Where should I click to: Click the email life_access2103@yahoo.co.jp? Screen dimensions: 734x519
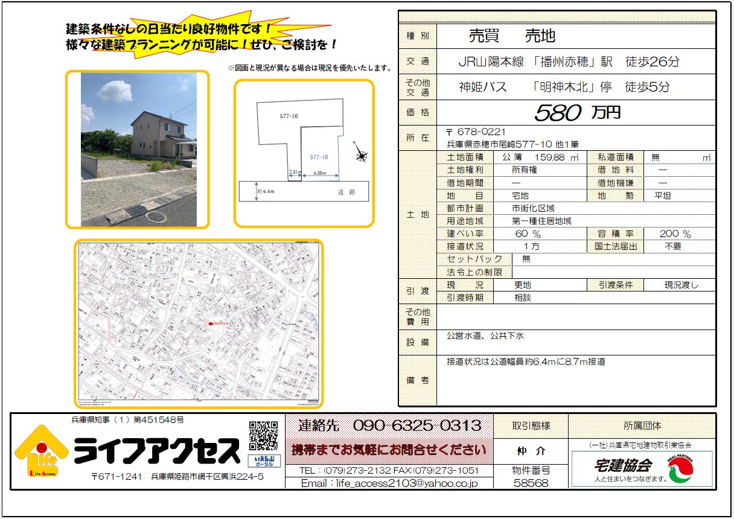tap(389, 483)
